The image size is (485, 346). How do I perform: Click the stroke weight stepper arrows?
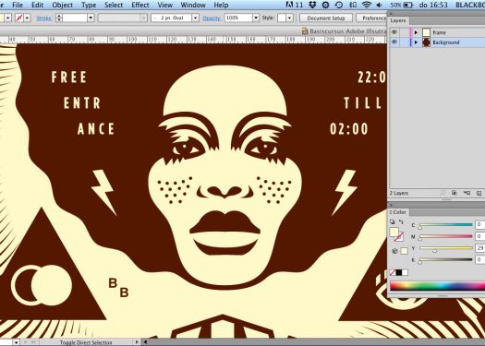[59, 18]
